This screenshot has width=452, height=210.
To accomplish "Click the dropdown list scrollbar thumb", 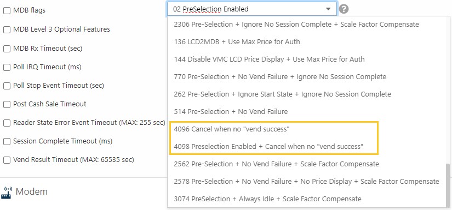I will pyautogui.click(x=448, y=185).
